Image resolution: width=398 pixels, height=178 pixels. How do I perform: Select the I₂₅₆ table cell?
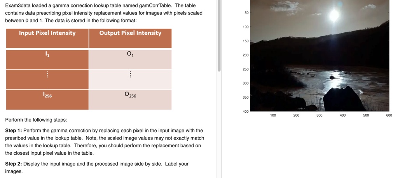click(47, 95)
